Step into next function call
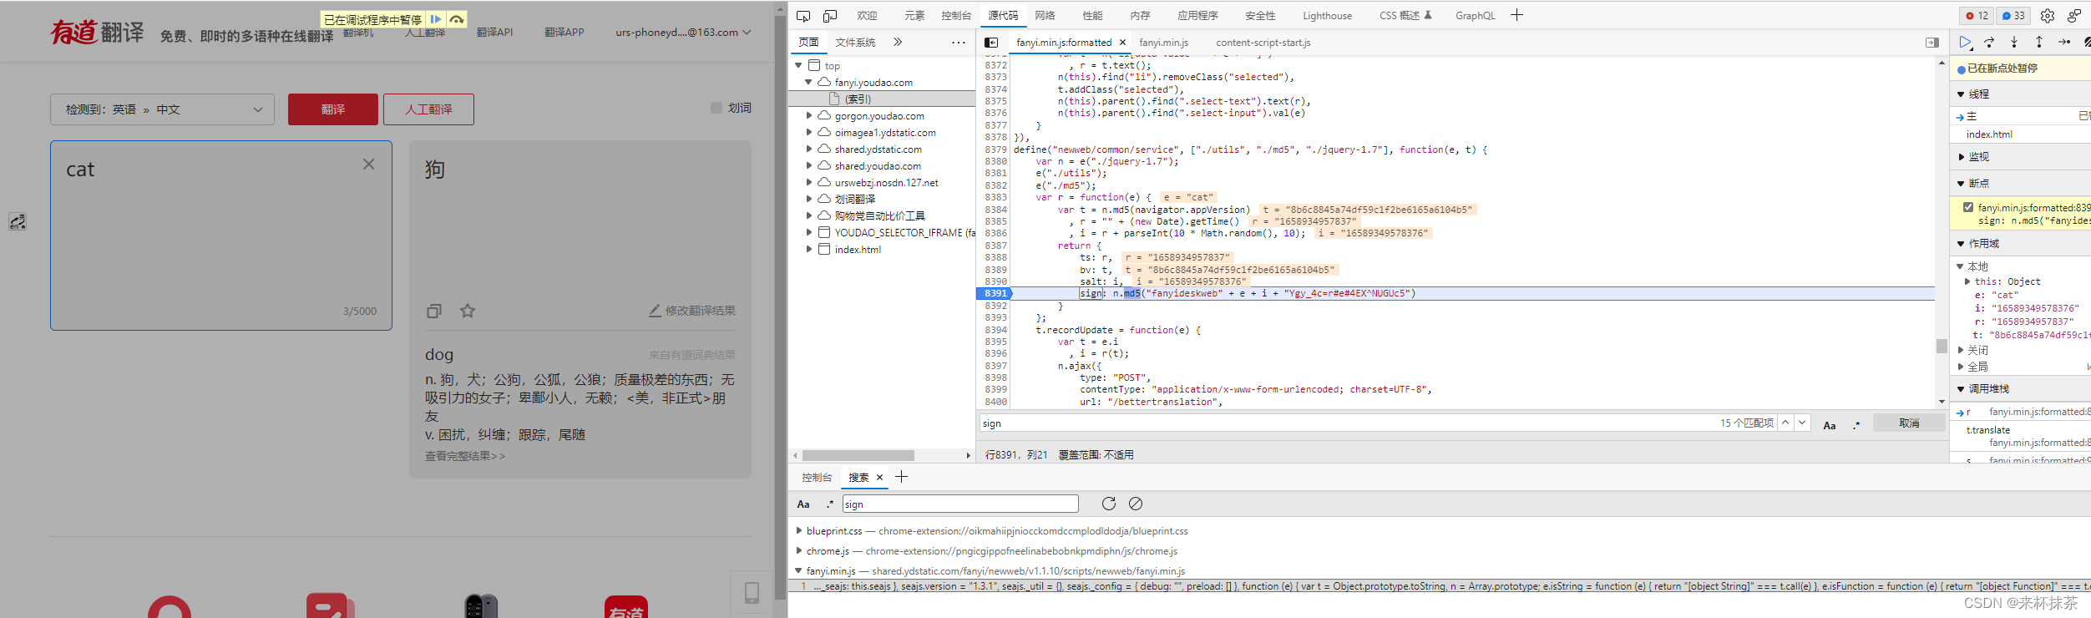The image size is (2091, 618). coord(2014,42)
